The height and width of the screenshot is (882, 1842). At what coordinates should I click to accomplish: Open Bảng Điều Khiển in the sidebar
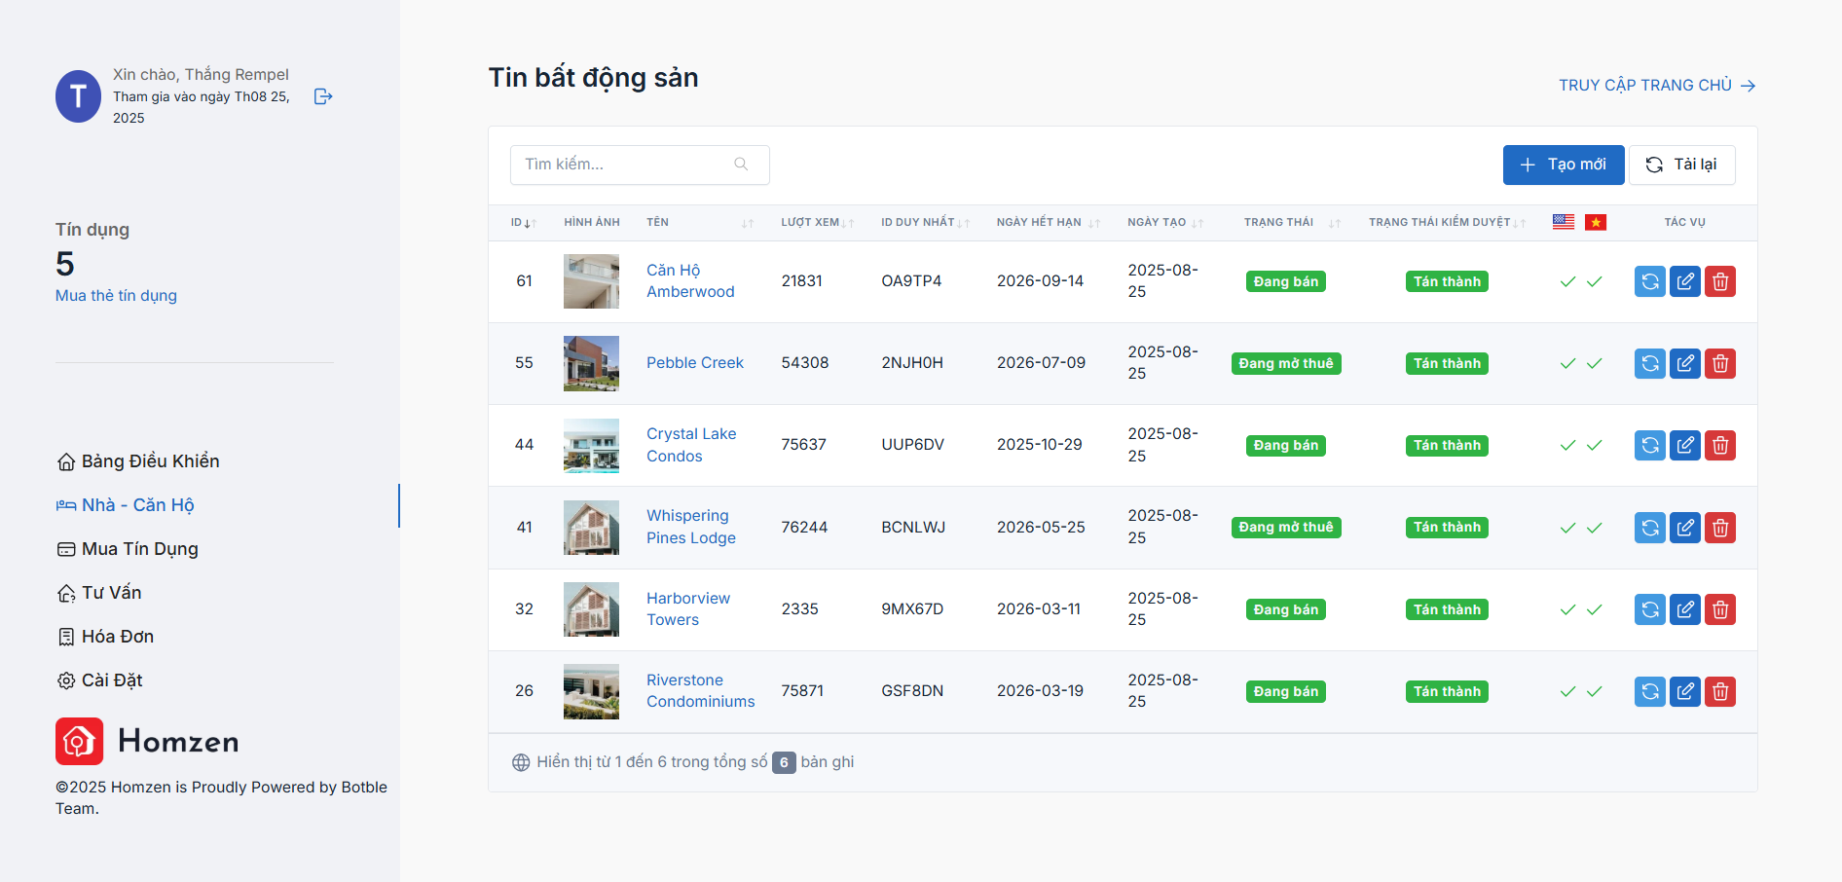coord(150,461)
